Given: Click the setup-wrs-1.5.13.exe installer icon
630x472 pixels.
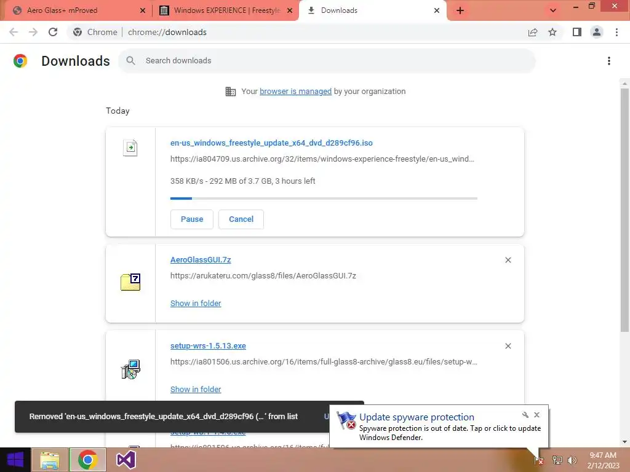Looking at the screenshot, I should point(130,369).
